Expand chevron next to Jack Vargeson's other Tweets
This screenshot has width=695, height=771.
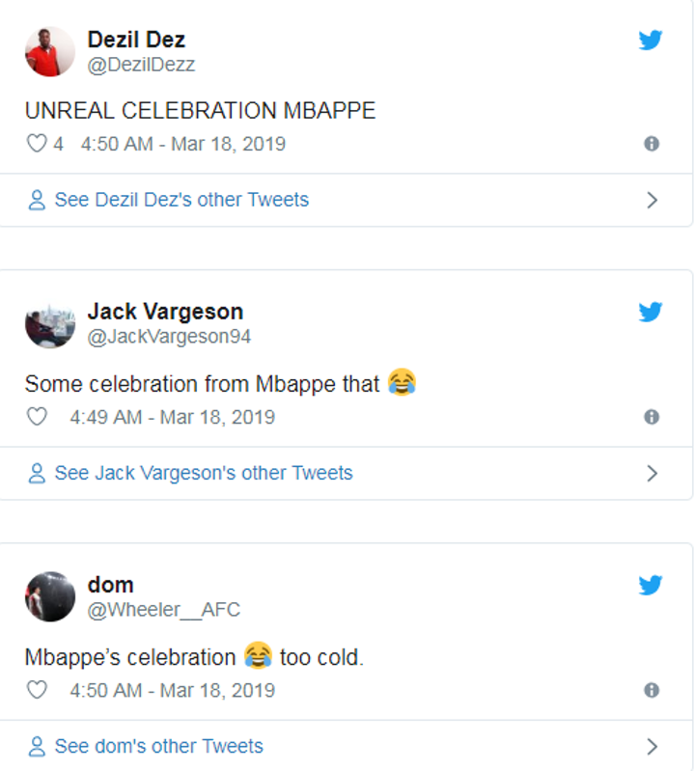pos(652,473)
